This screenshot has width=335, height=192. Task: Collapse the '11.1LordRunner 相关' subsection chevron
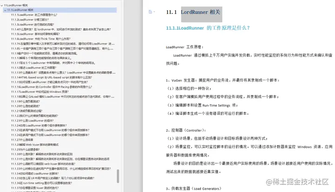(5, 10)
